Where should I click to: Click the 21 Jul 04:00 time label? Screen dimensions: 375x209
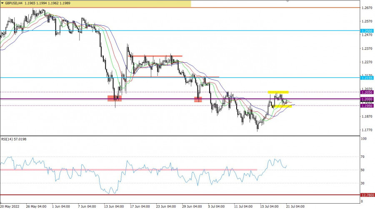295,207
